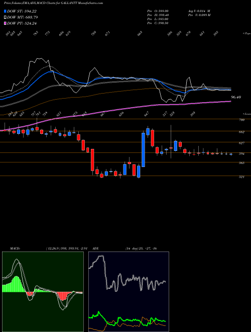Click the 'DOW ST: 594.22' legend text
The width and height of the screenshot is (251, 332).
pyautogui.click(x=22, y=11)
